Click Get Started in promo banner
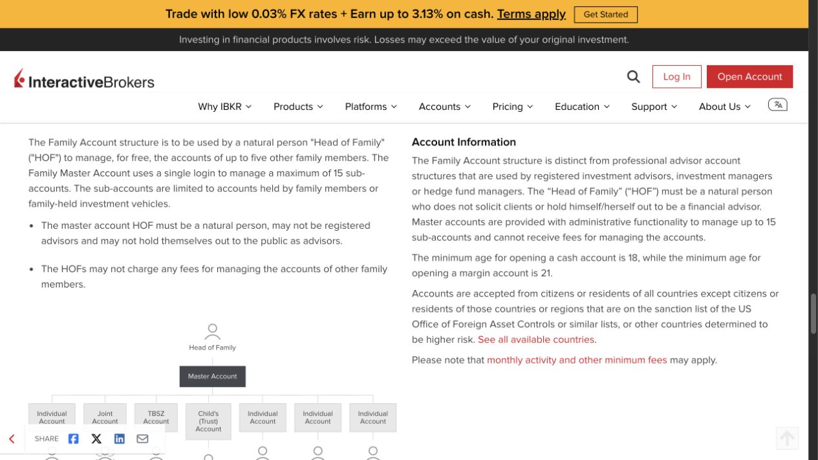The image size is (818, 460). coord(606,14)
